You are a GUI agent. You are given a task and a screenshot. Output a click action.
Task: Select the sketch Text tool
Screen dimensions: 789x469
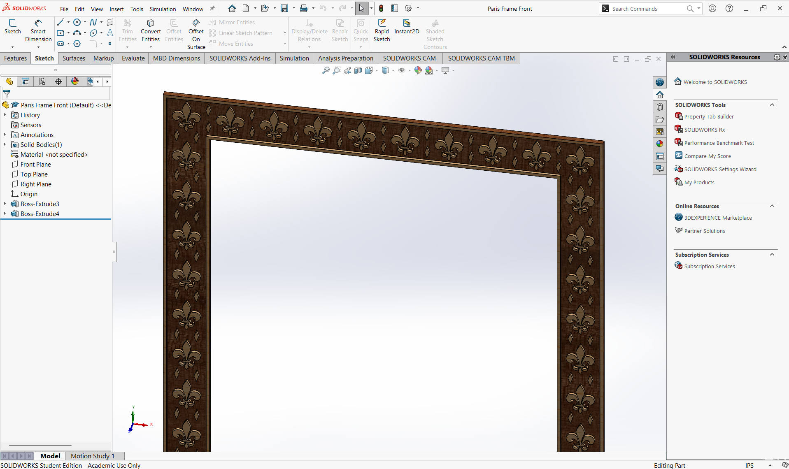coord(110,33)
